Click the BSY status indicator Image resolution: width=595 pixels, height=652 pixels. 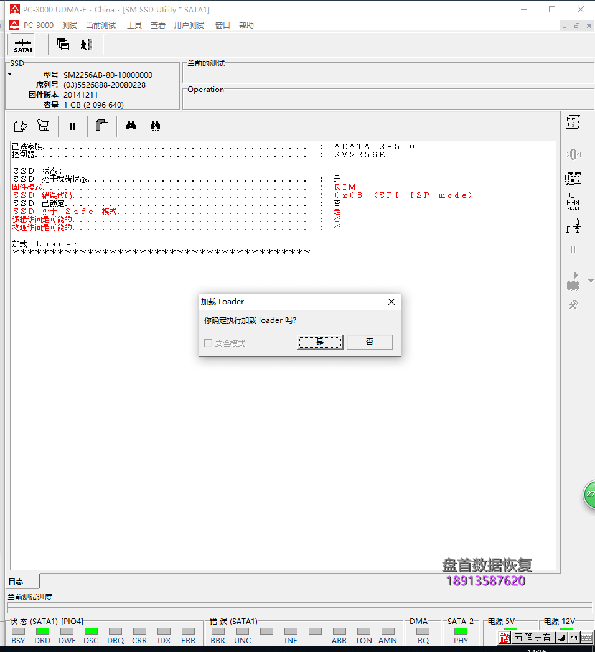click(18, 631)
